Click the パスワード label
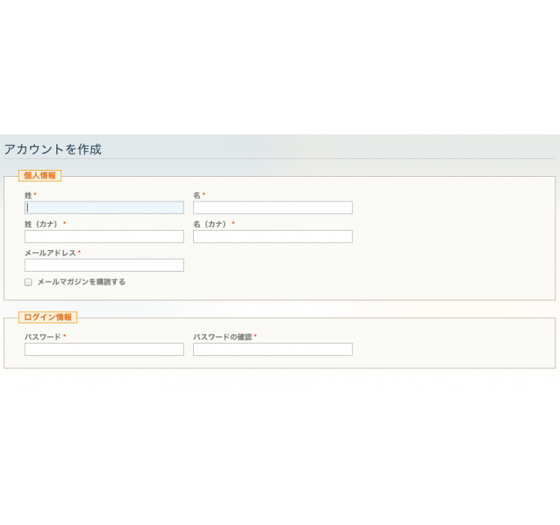The height and width of the screenshot is (525, 560). tap(42, 337)
